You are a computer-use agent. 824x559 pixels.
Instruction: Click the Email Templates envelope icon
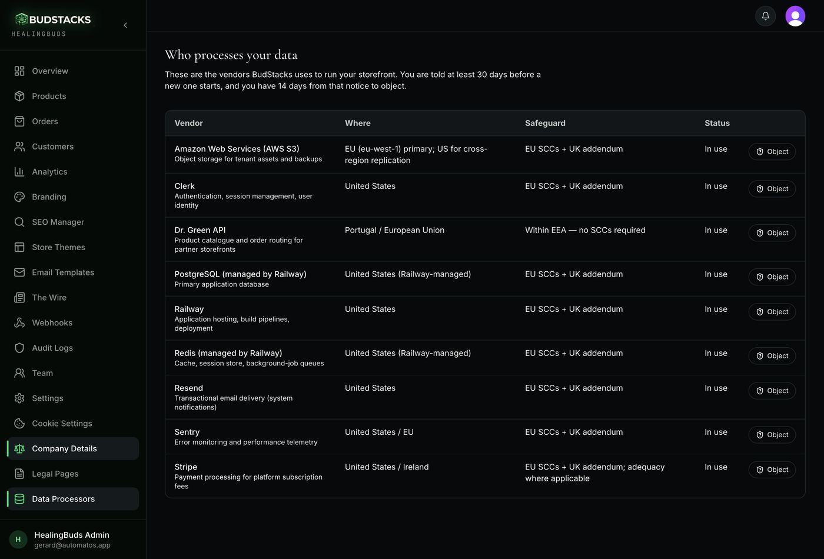point(19,272)
